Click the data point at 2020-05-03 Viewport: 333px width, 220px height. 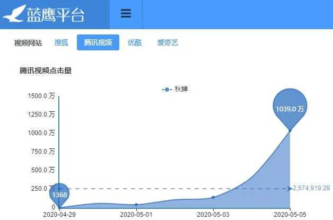(x=213, y=197)
